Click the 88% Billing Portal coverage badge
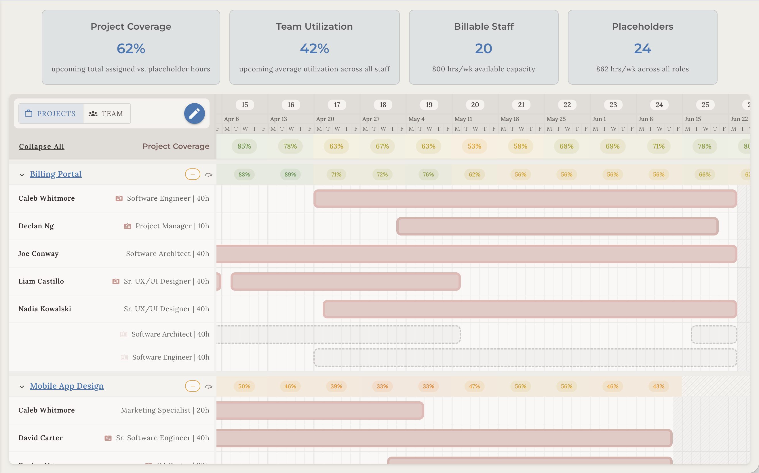This screenshot has height=473, width=759. pyautogui.click(x=244, y=174)
